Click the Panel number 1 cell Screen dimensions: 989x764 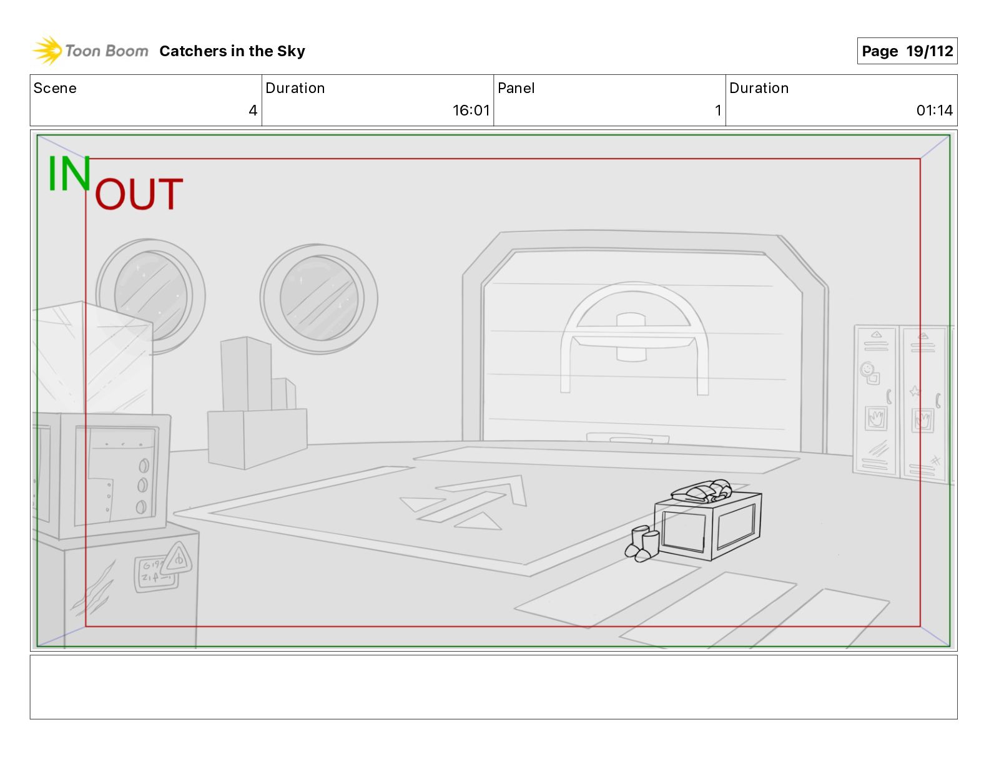coord(609,100)
